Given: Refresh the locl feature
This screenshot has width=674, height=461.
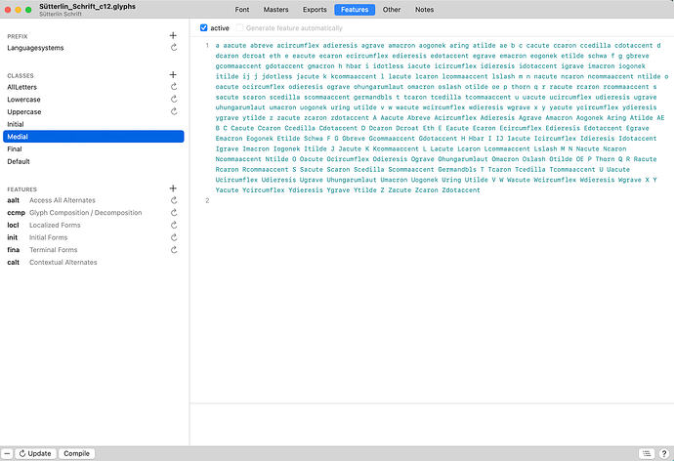Looking at the screenshot, I should point(174,226).
